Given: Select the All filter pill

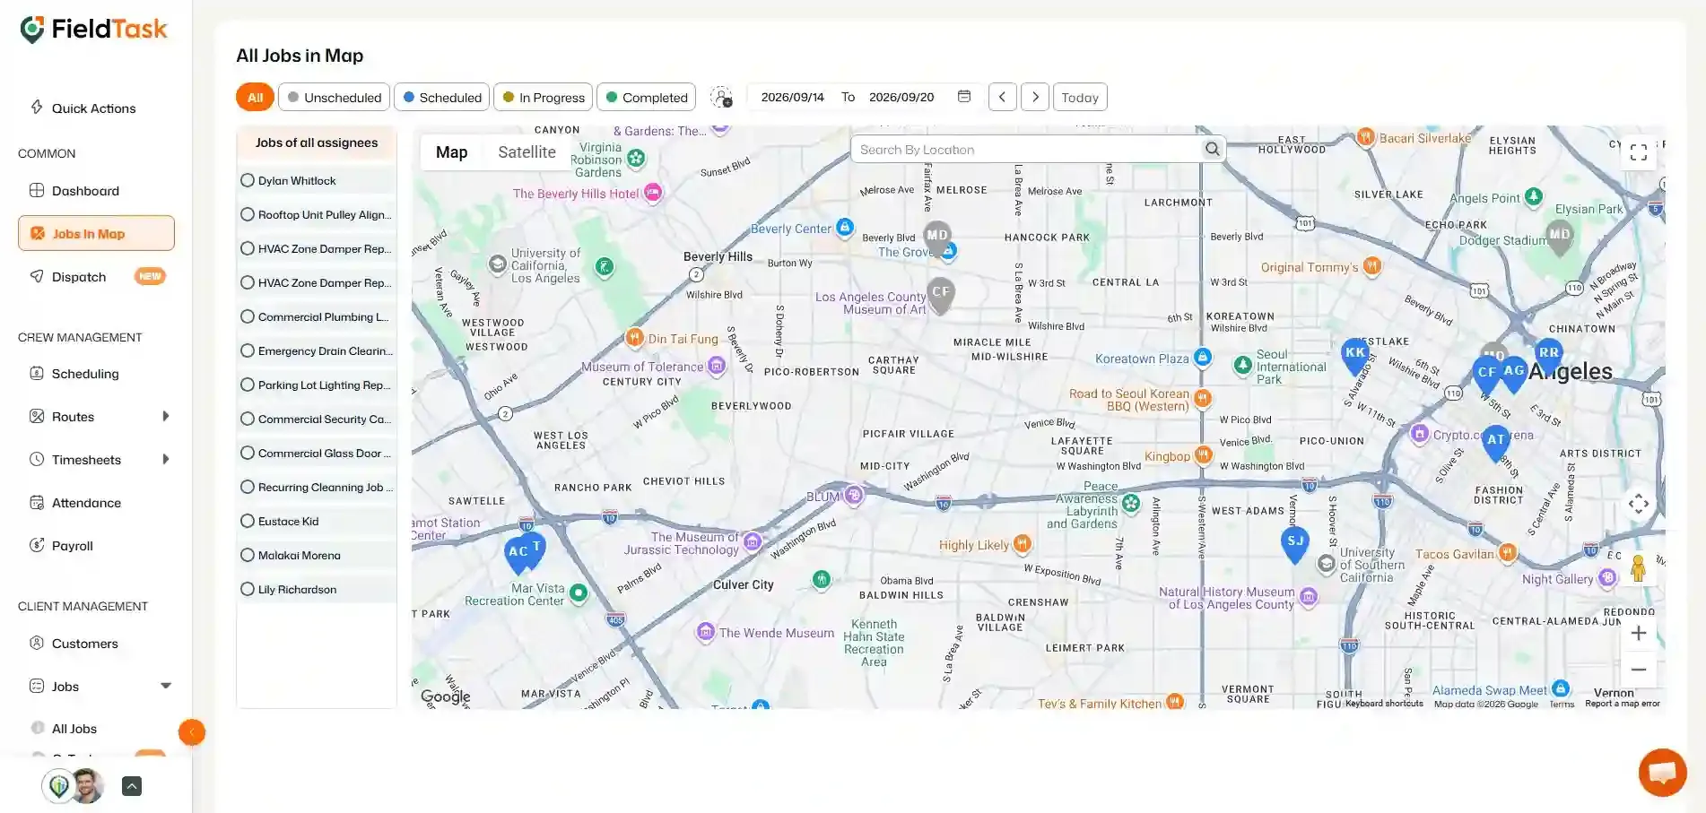Looking at the screenshot, I should point(255,97).
